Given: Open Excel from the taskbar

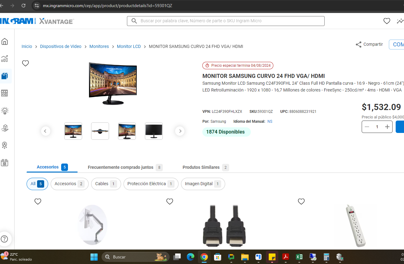Looking at the screenshot, I should pos(299,257).
